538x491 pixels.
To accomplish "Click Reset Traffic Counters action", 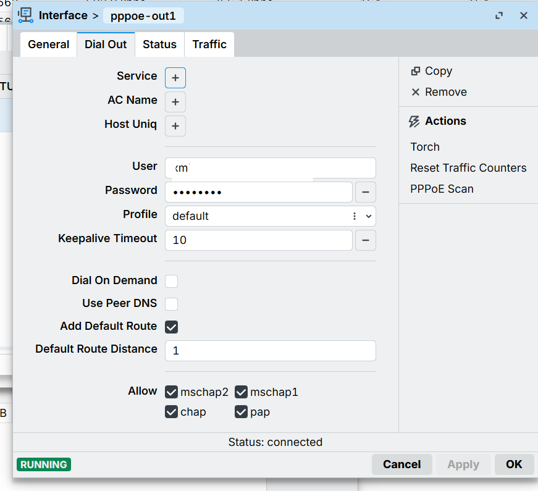I will 468,168.
